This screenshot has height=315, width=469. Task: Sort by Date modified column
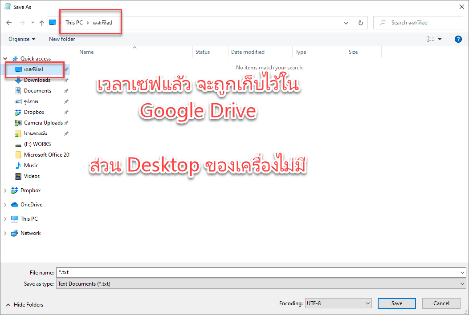(x=248, y=52)
